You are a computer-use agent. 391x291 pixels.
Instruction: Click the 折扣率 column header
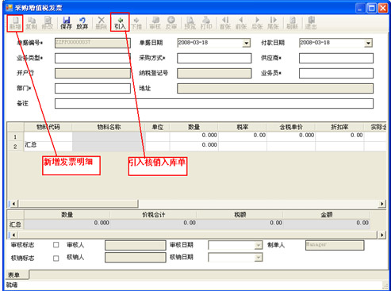[x=339, y=127]
